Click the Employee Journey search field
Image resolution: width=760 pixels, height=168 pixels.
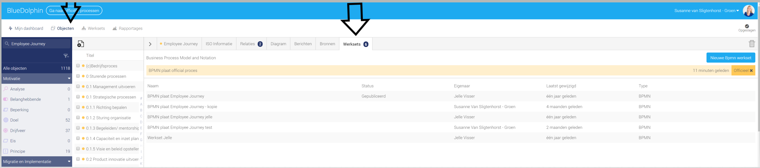37,44
